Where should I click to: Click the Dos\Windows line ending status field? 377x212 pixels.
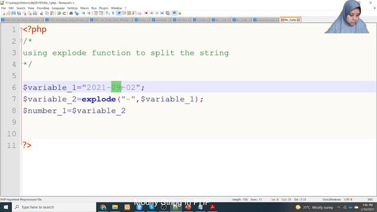332,200
